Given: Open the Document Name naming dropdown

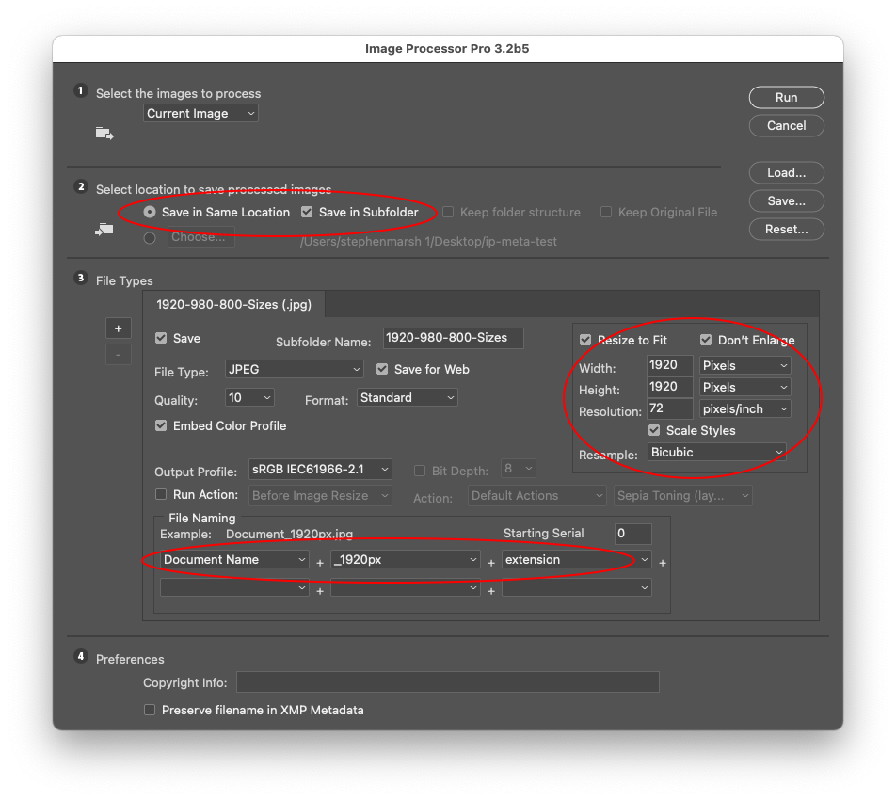Looking at the screenshot, I should (x=235, y=559).
